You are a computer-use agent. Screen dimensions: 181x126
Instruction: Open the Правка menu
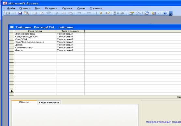tap(25, 8)
